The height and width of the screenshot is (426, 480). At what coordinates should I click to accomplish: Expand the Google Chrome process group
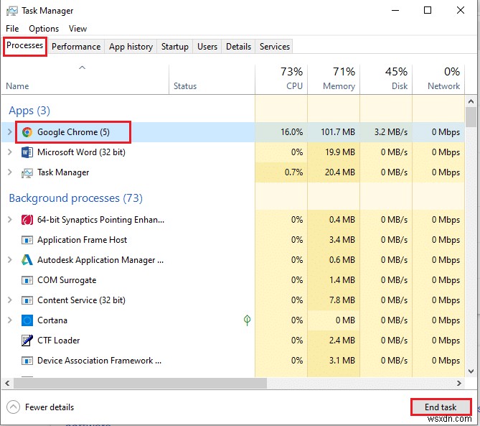tap(9, 132)
